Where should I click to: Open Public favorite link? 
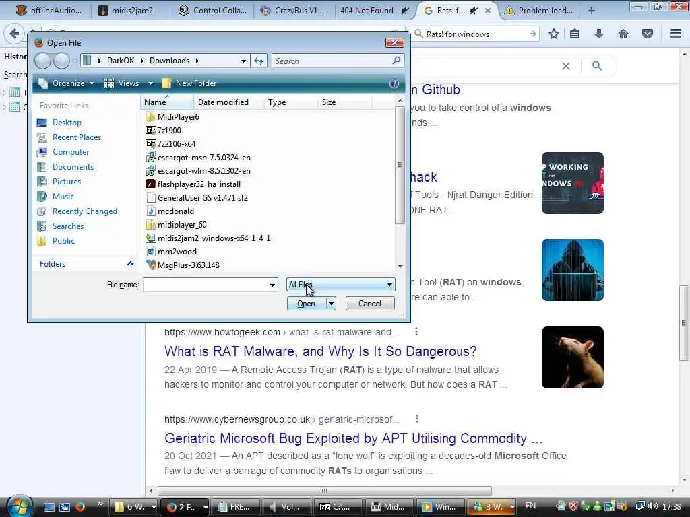tap(63, 241)
